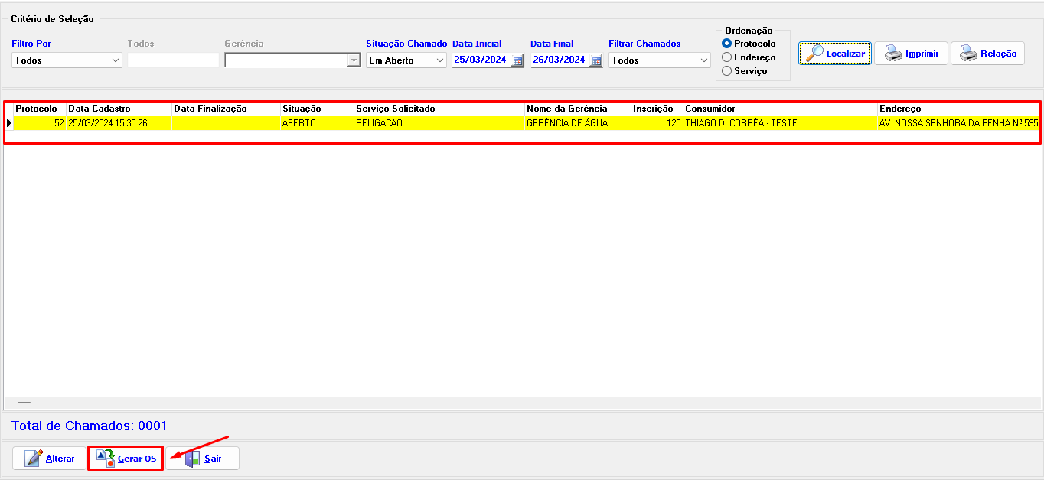The height and width of the screenshot is (480, 1044).
Task: Open the Situação Chamado dropdown
Action: (440, 60)
